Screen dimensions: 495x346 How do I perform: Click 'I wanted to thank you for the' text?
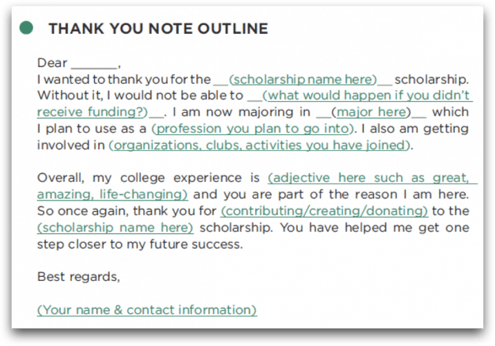click(124, 80)
